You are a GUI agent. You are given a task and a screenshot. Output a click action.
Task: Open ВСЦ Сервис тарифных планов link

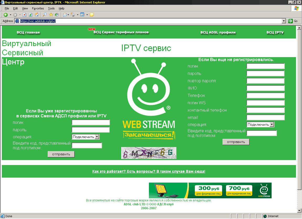(x=121, y=32)
